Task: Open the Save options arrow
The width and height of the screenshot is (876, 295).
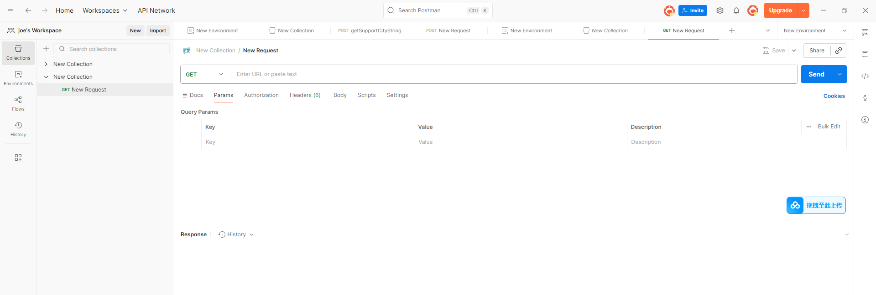Action: click(794, 51)
